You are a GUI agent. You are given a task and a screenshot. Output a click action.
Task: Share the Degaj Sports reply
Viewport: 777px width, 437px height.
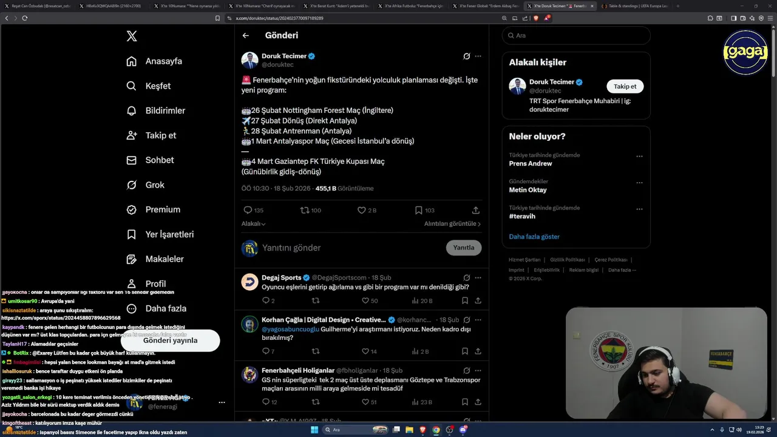tap(478, 300)
